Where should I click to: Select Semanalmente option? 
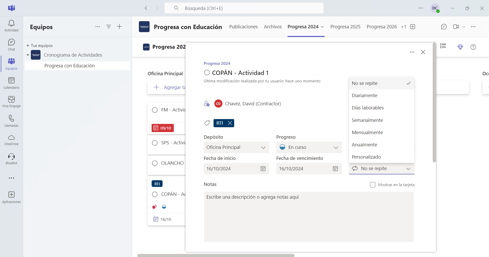(x=381, y=120)
